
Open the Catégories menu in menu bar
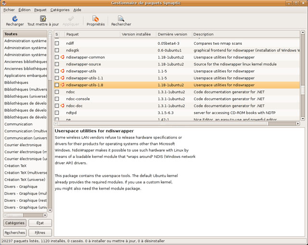click(60, 10)
